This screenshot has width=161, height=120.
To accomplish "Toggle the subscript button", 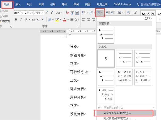I will coord(38,20).
